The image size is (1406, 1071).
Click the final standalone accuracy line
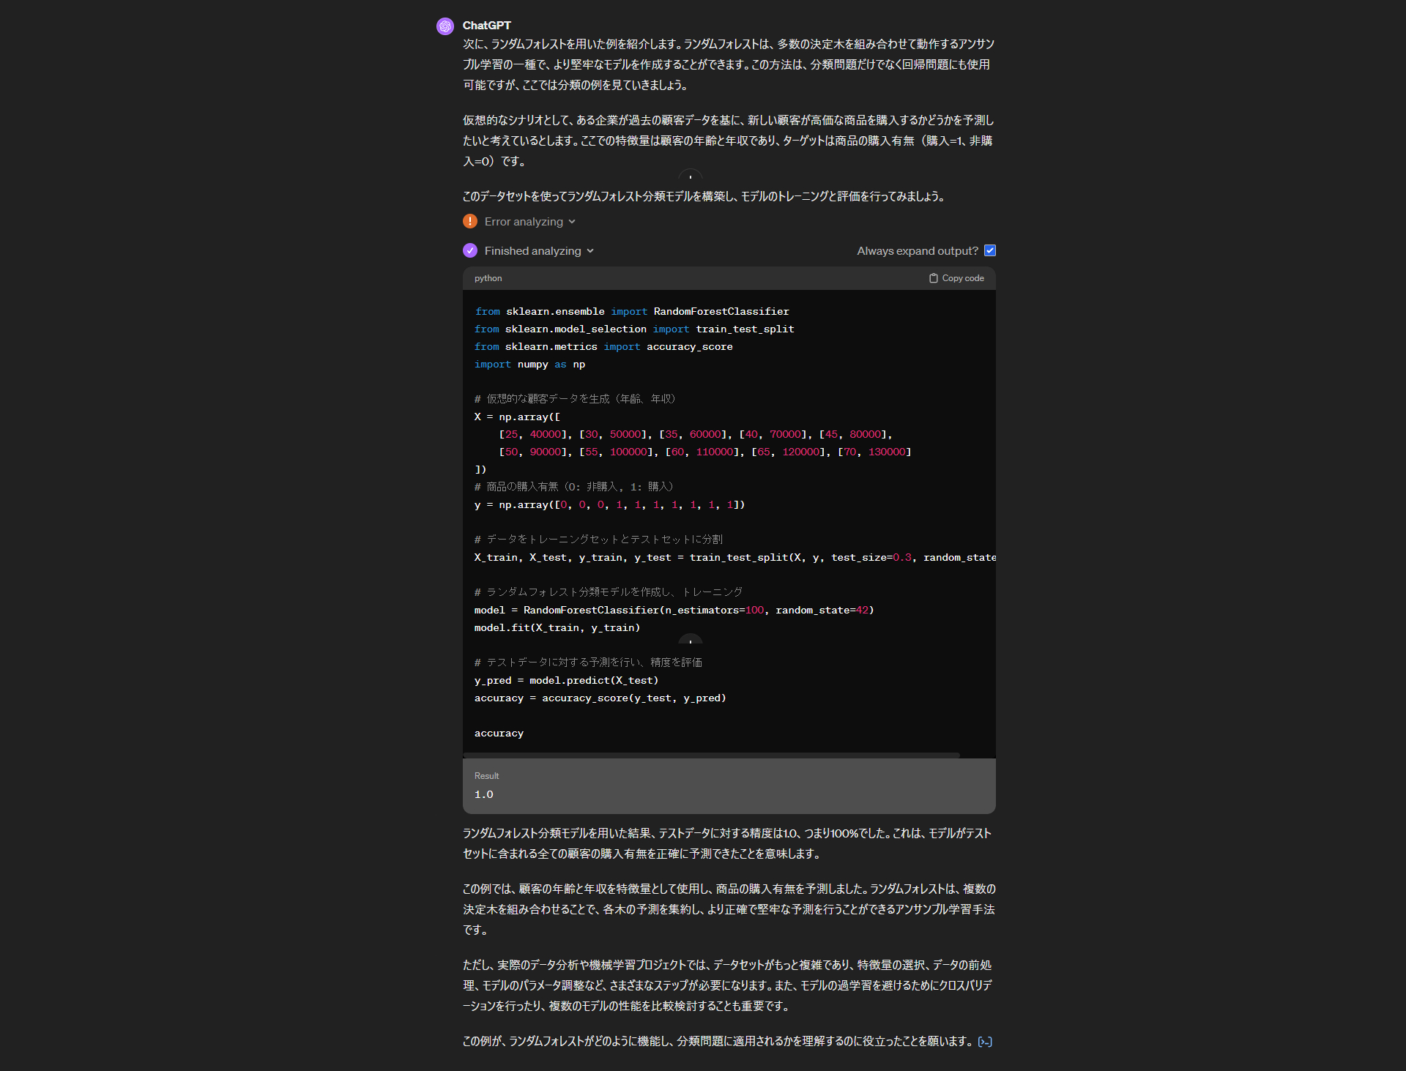(x=499, y=734)
